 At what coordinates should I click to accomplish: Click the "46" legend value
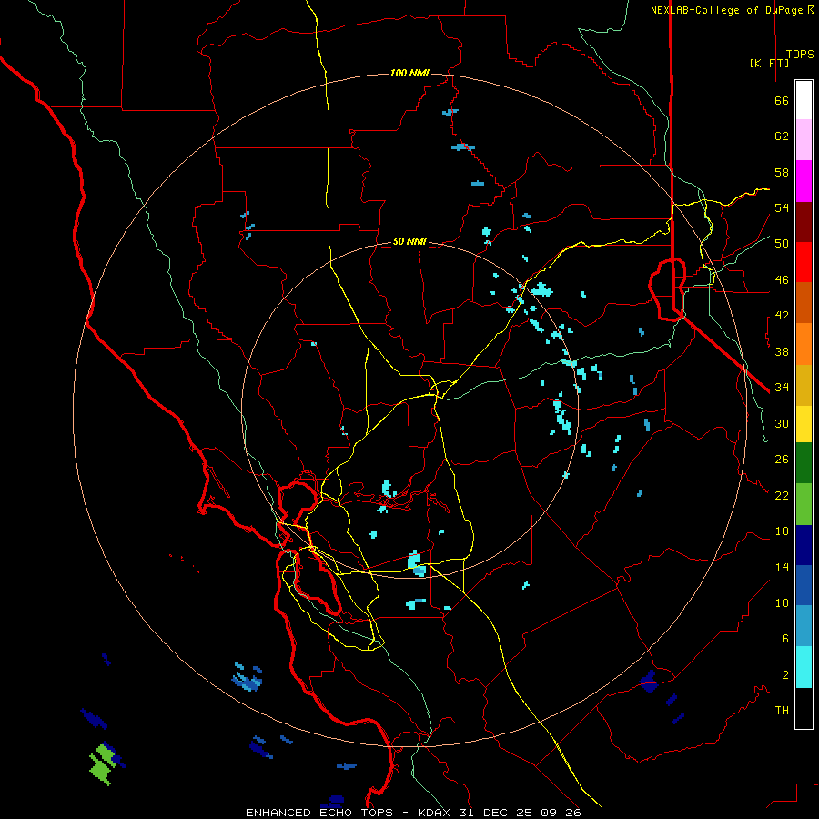click(x=782, y=280)
